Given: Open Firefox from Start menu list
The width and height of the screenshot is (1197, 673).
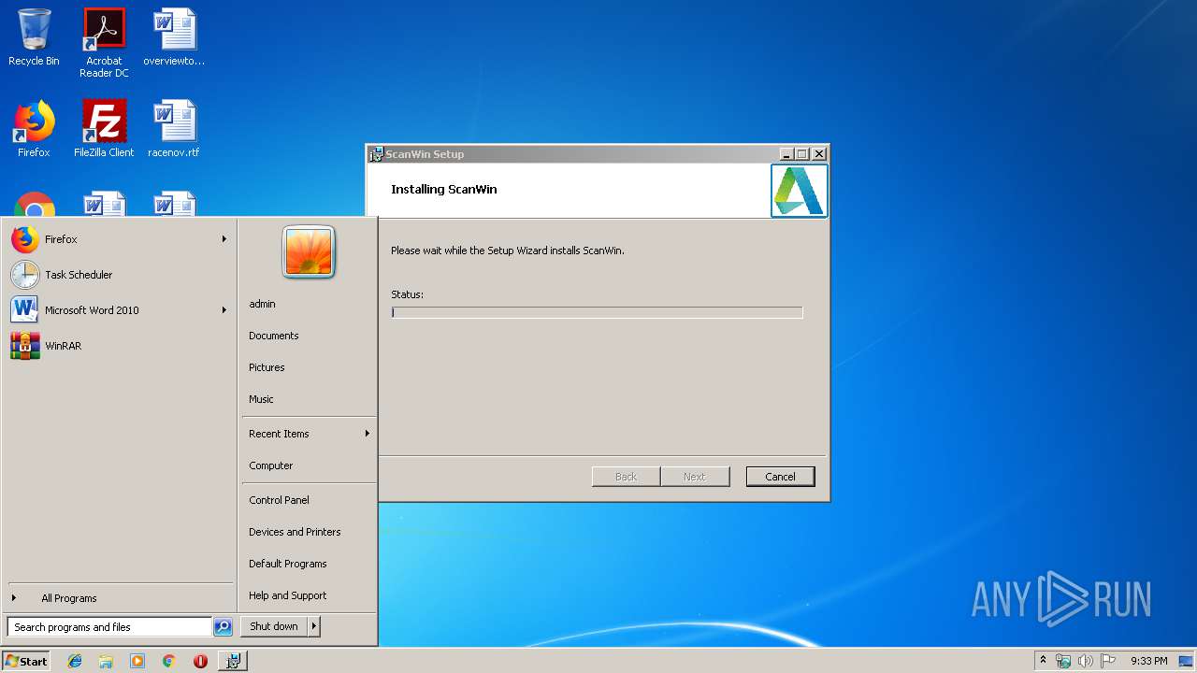Looking at the screenshot, I should pyautogui.click(x=119, y=239).
